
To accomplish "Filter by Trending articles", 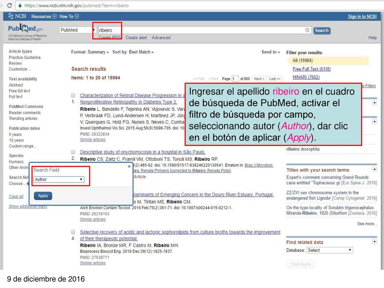I will (23, 118).
